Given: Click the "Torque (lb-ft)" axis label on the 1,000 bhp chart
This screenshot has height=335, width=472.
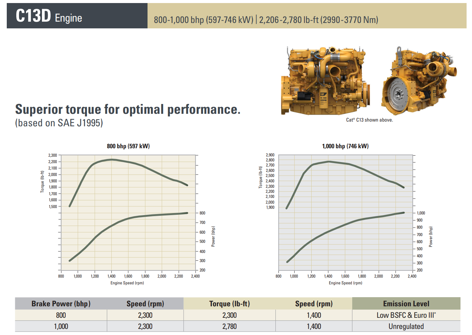Looking at the screenshot, I should click(261, 177).
